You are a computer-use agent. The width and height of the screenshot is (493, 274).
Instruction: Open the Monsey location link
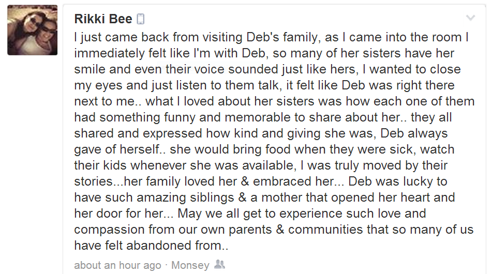[x=190, y=265]
